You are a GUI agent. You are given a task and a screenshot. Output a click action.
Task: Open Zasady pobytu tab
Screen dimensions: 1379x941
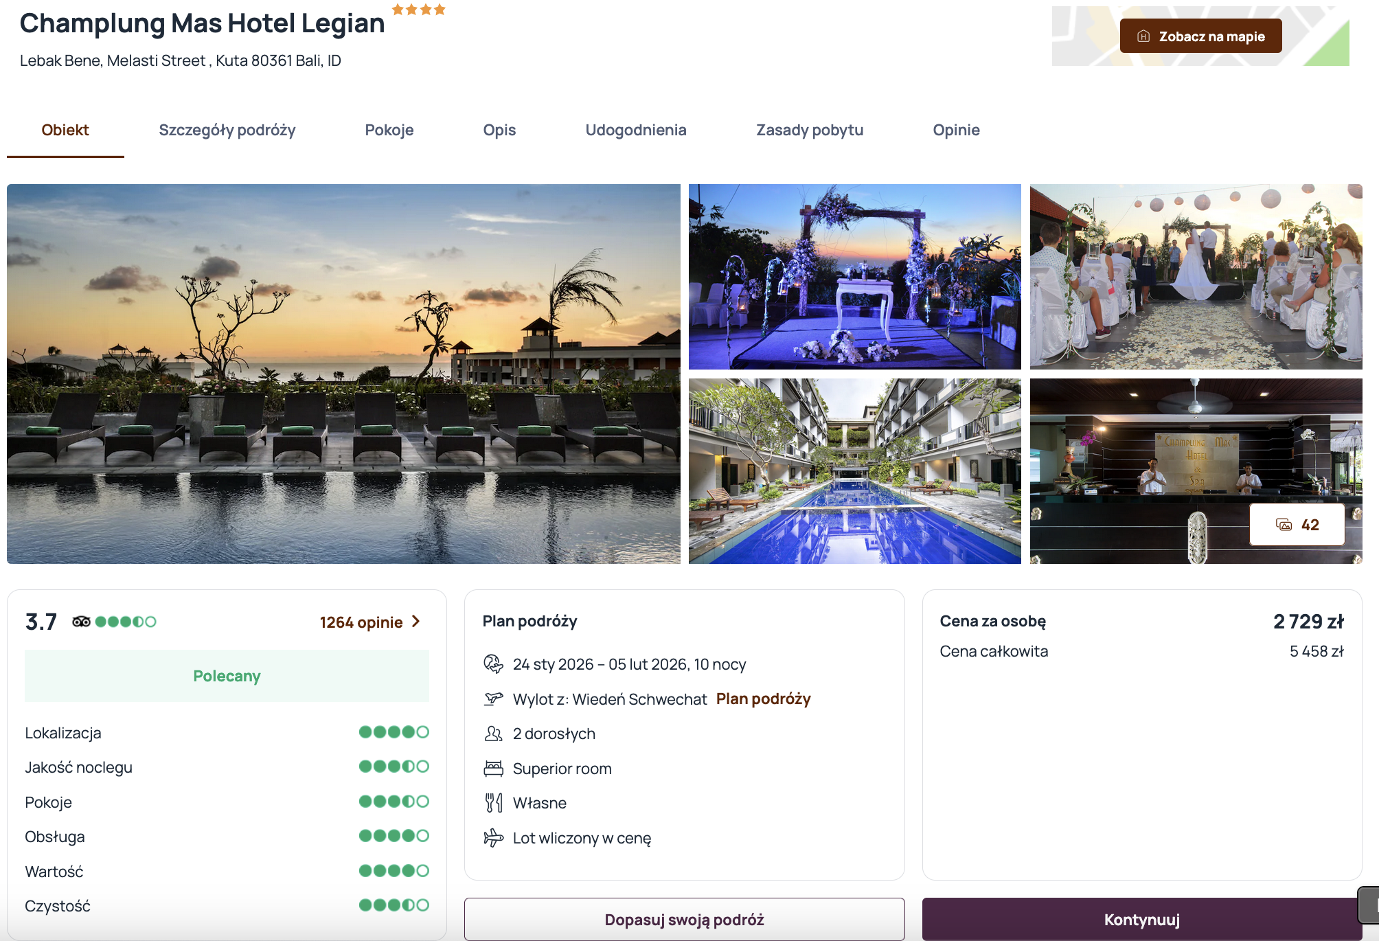point(810,130)
